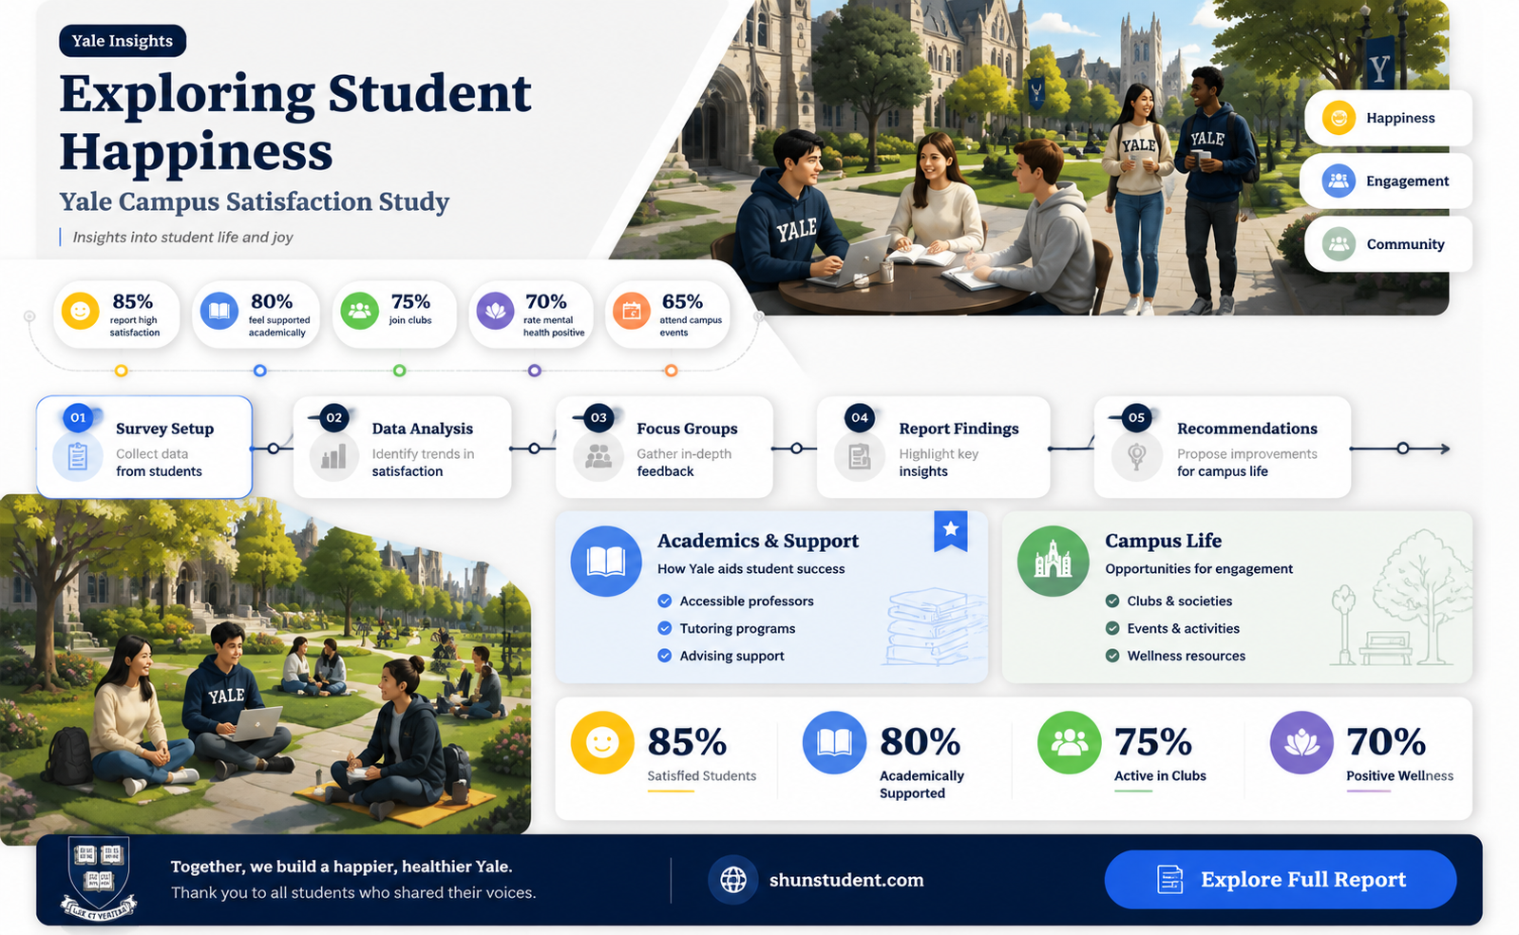Click the blue people icon beside Engagement
Viewport: 1519px width, 935px height.
tap(1339, 181)
